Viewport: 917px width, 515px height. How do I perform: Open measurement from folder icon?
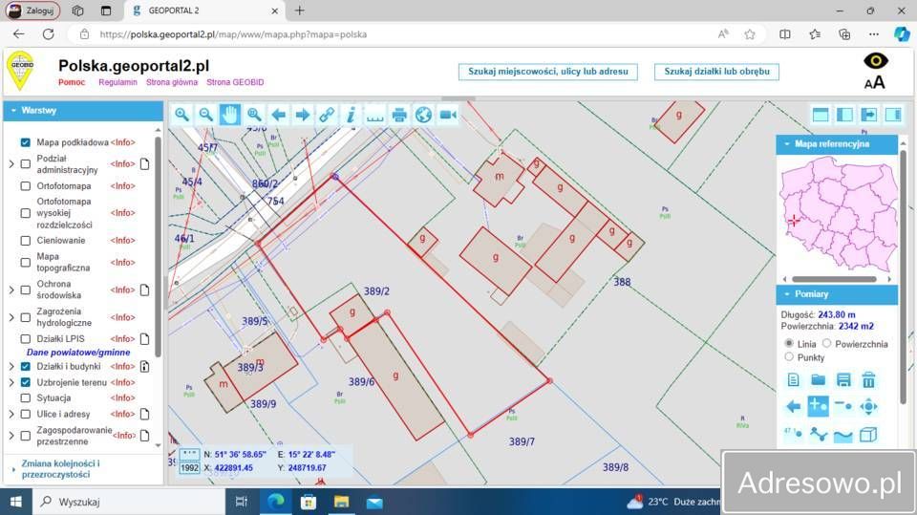click(x=819, y=380)
